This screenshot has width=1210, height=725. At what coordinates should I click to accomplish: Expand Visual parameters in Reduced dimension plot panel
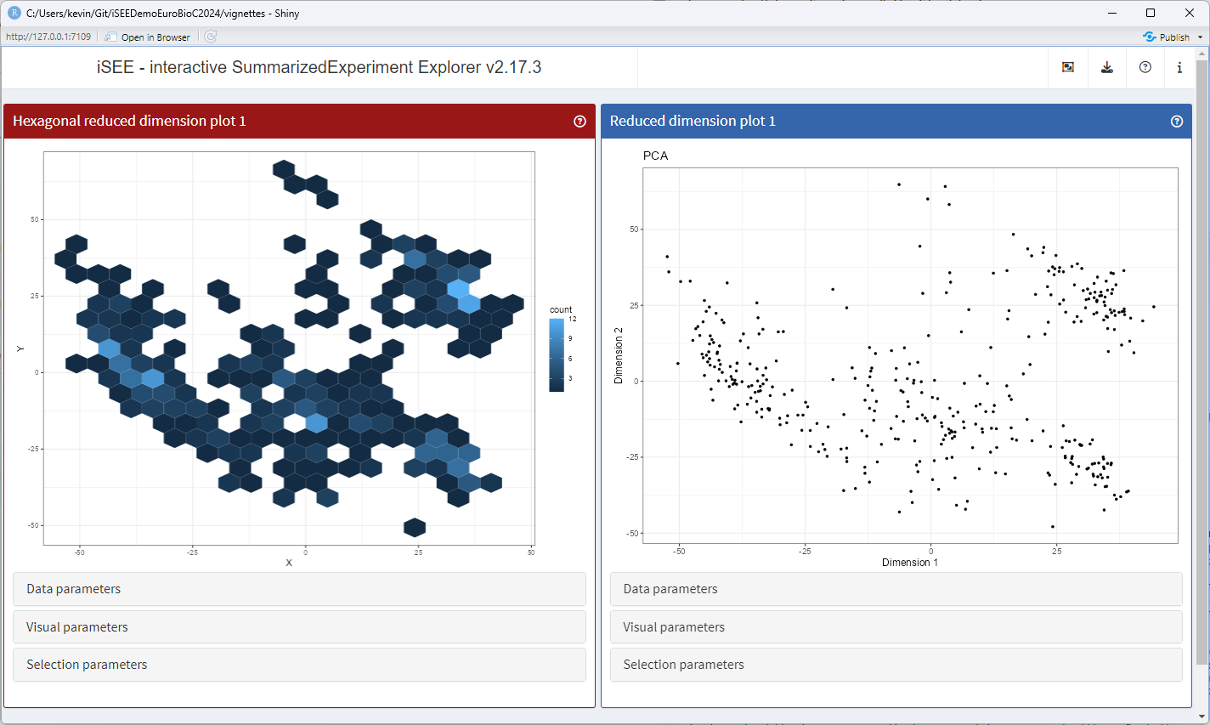tap(896, 627)
